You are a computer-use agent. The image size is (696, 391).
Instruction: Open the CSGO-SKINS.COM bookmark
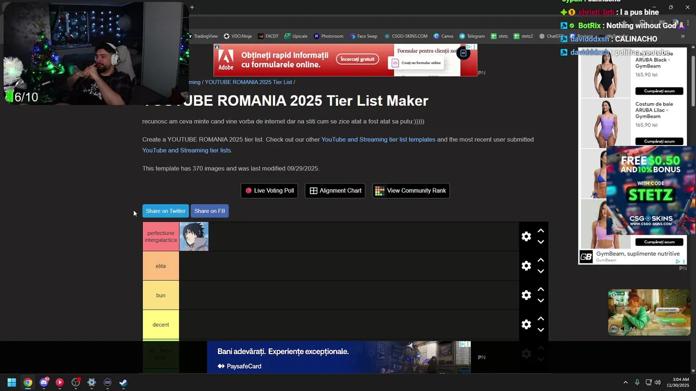406,36
